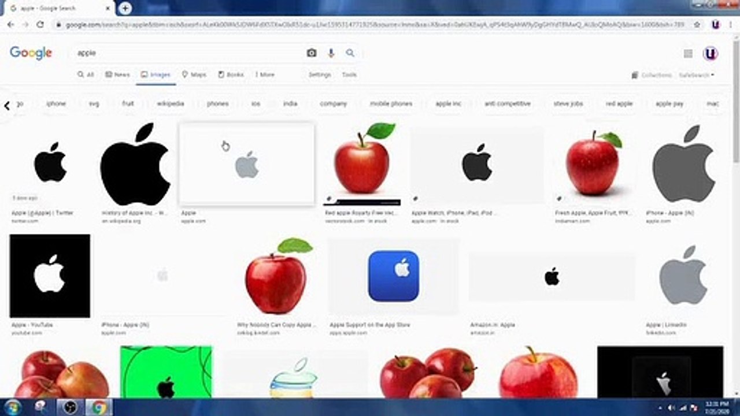Filter by the anti competitive chip
The image size is (740, 416).
click(x=508, y=104)
